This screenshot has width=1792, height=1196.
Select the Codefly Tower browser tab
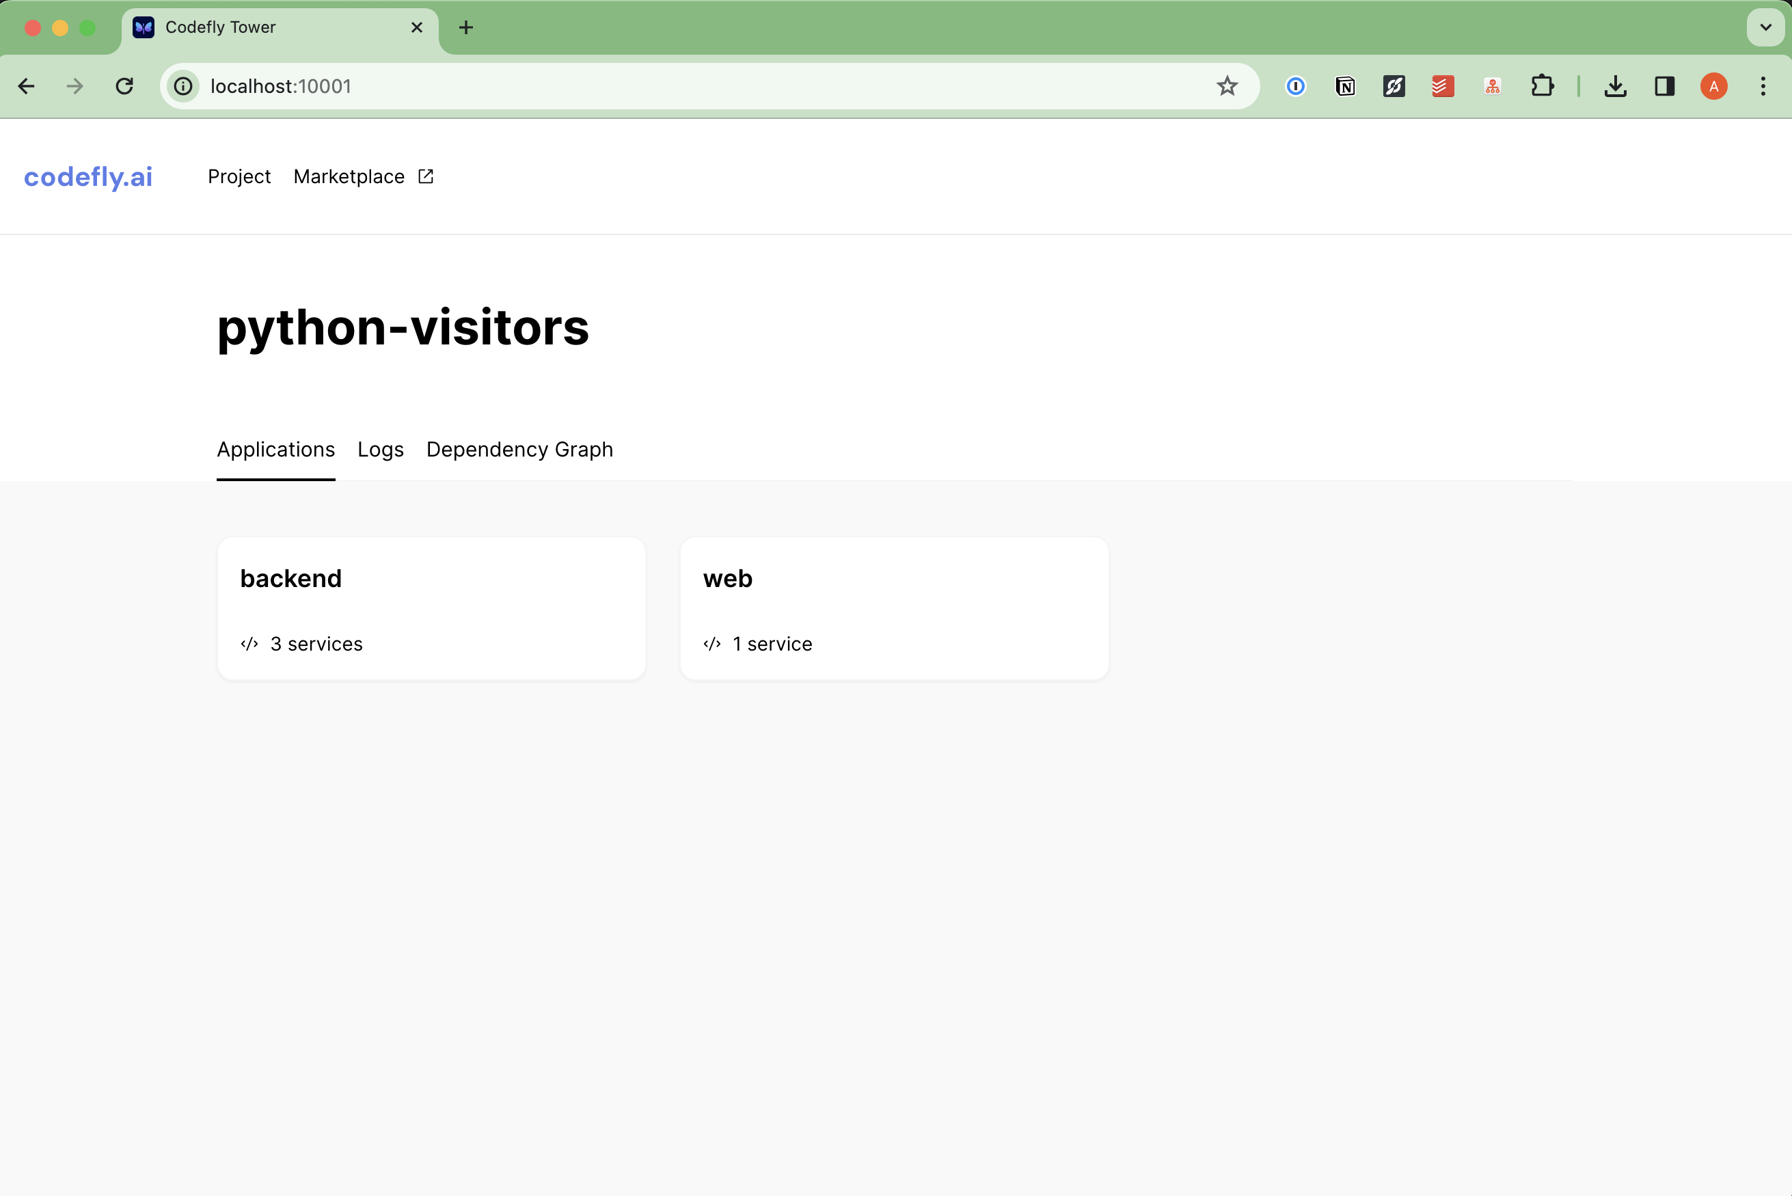(x=280, y=28)
